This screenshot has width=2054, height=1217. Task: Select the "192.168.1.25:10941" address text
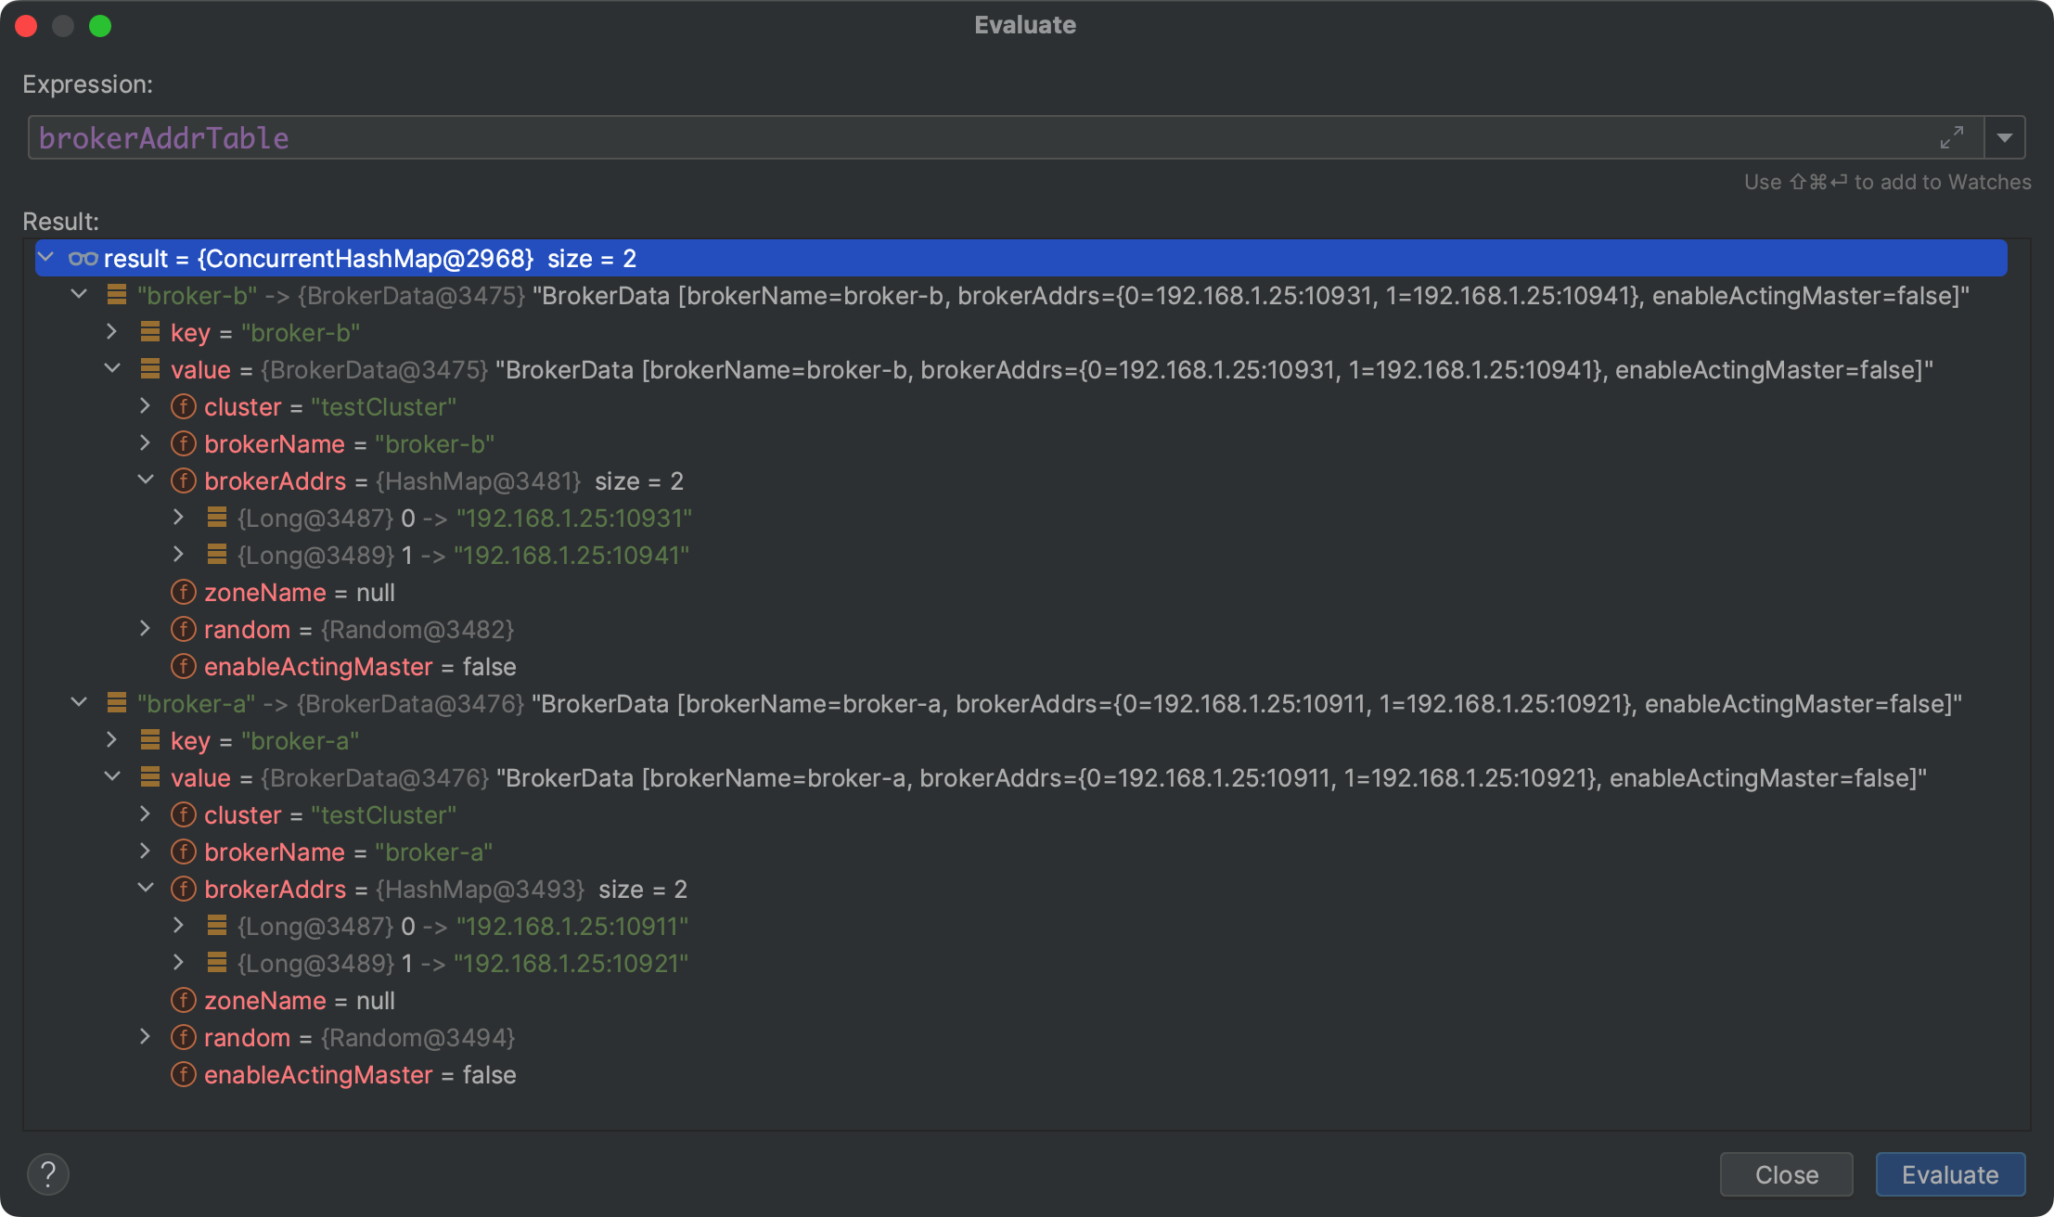click(x=571, y=556)
